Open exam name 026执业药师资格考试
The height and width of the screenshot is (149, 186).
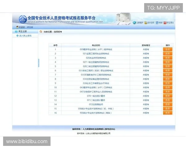tap(96, 58)
